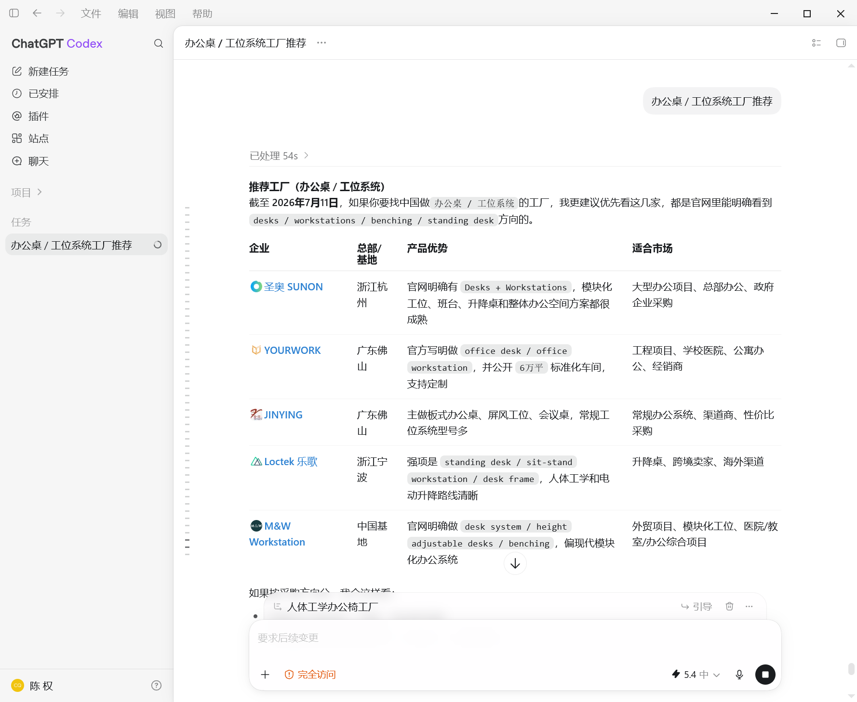Open 完全访问 permission selector
857x702 pixels.
[310, 675]
